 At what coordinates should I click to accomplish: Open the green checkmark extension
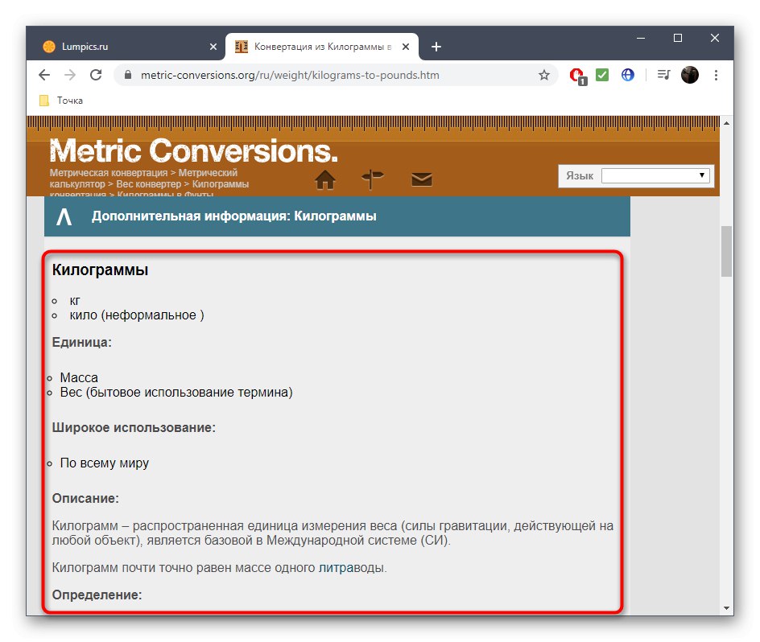(x=602, y=75)
